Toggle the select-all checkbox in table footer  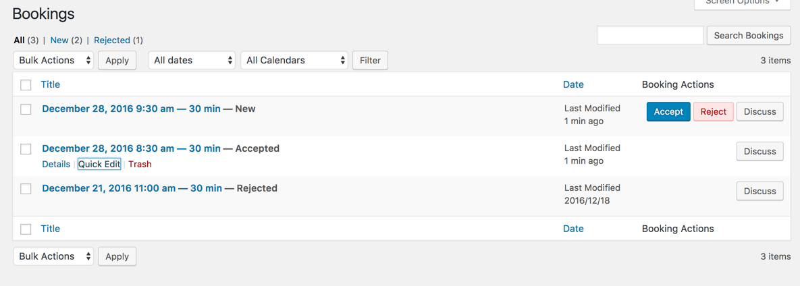[x=26, y=229]
